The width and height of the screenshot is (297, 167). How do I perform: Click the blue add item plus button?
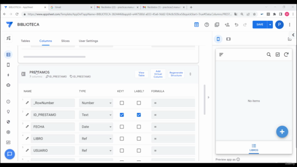click(x=282, y=132)
